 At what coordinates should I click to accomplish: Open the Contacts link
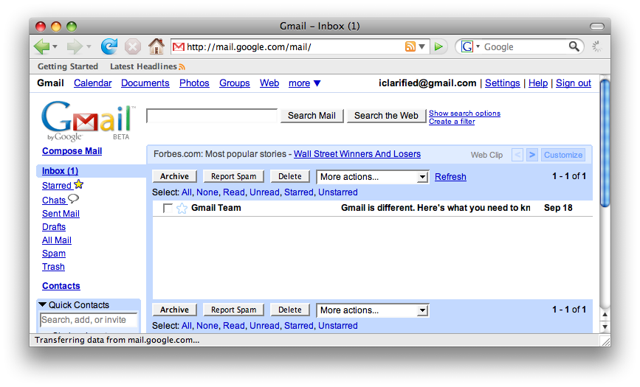tap(61, 286)
